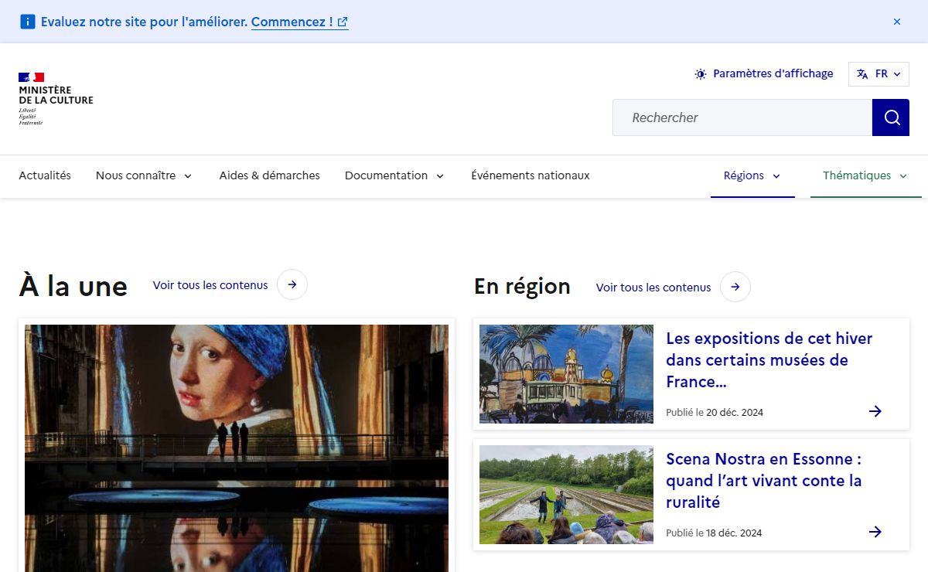
Task: Click the translation icon in the language button
Action: [862, 74]
